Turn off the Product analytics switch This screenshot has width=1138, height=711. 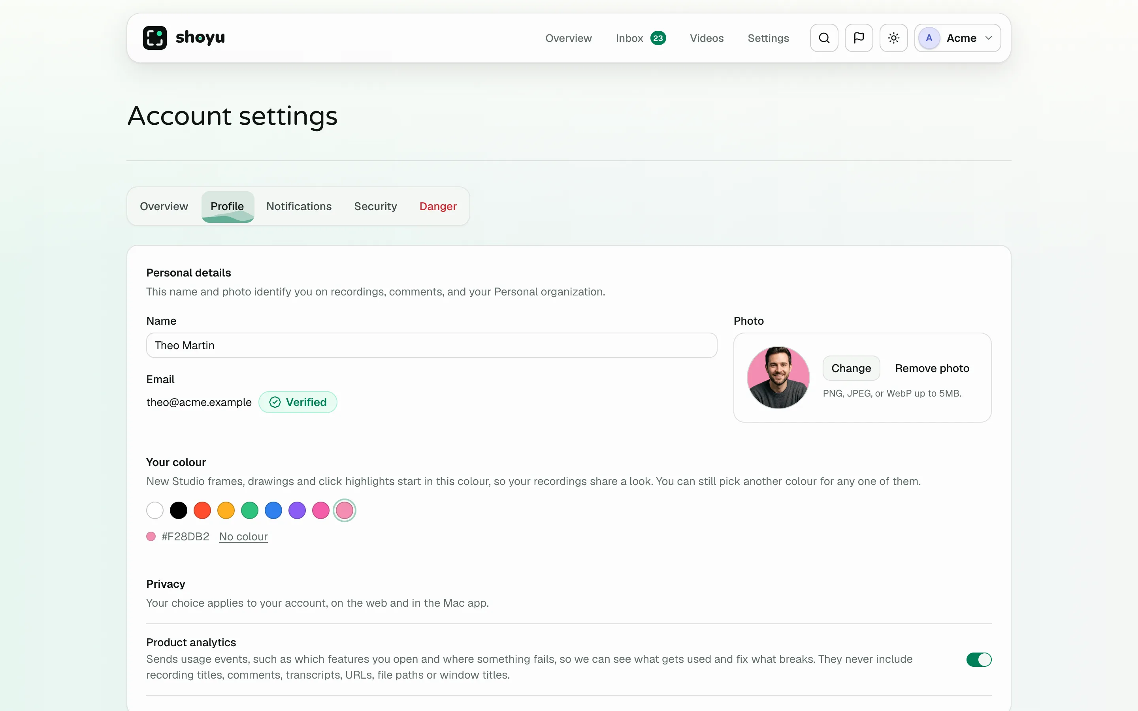tap(979, 659)
